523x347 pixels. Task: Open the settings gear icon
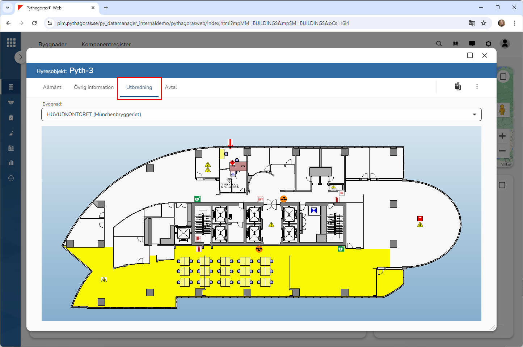488,44
